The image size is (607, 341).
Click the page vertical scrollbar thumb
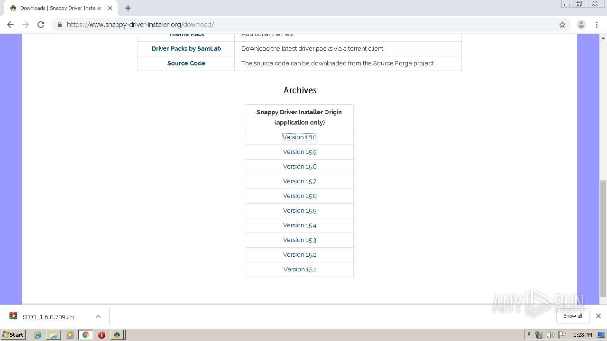click(x=603, y=238)
